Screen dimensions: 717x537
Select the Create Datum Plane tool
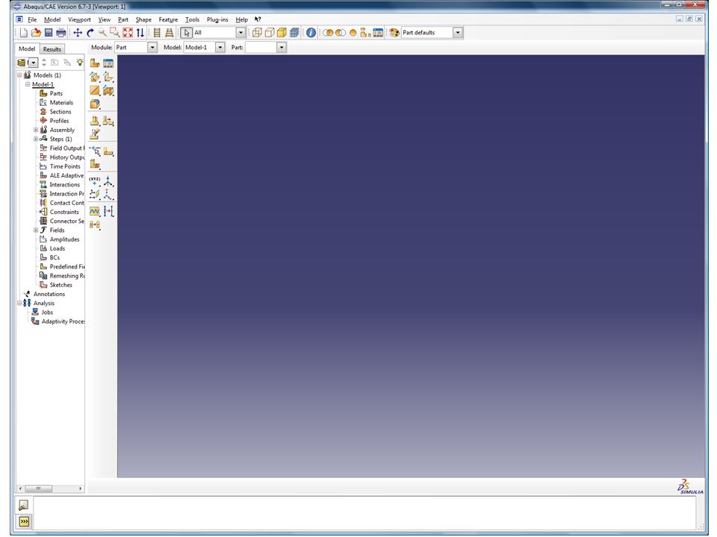(95, 195)
